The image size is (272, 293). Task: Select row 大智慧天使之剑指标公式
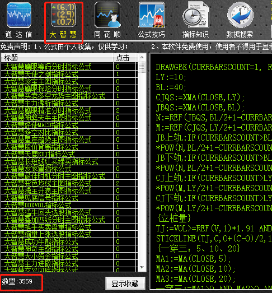[69, 74]
